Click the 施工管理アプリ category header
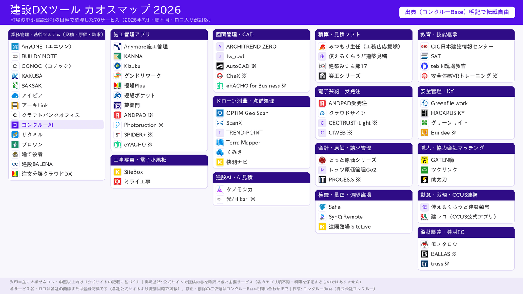Screen dimensions: 523x294 click(159, 35)
